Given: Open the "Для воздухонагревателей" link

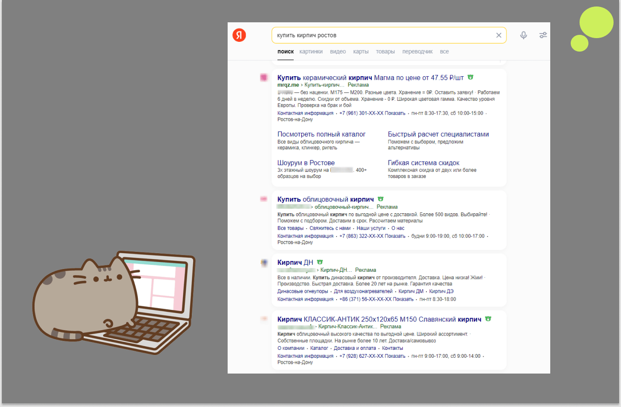Looking at the screenshot, I should point(364,291).
